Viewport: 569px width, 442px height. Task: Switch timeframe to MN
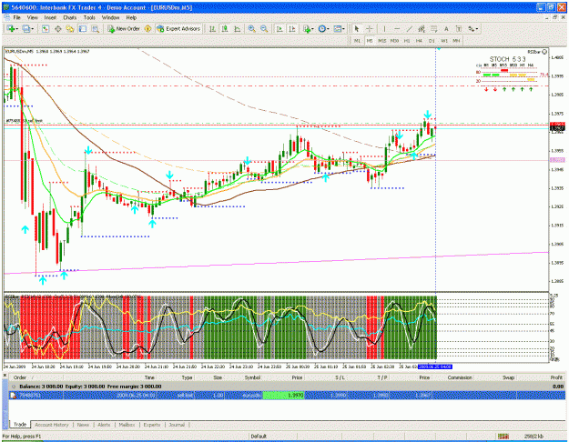click(x=456, y=41)
